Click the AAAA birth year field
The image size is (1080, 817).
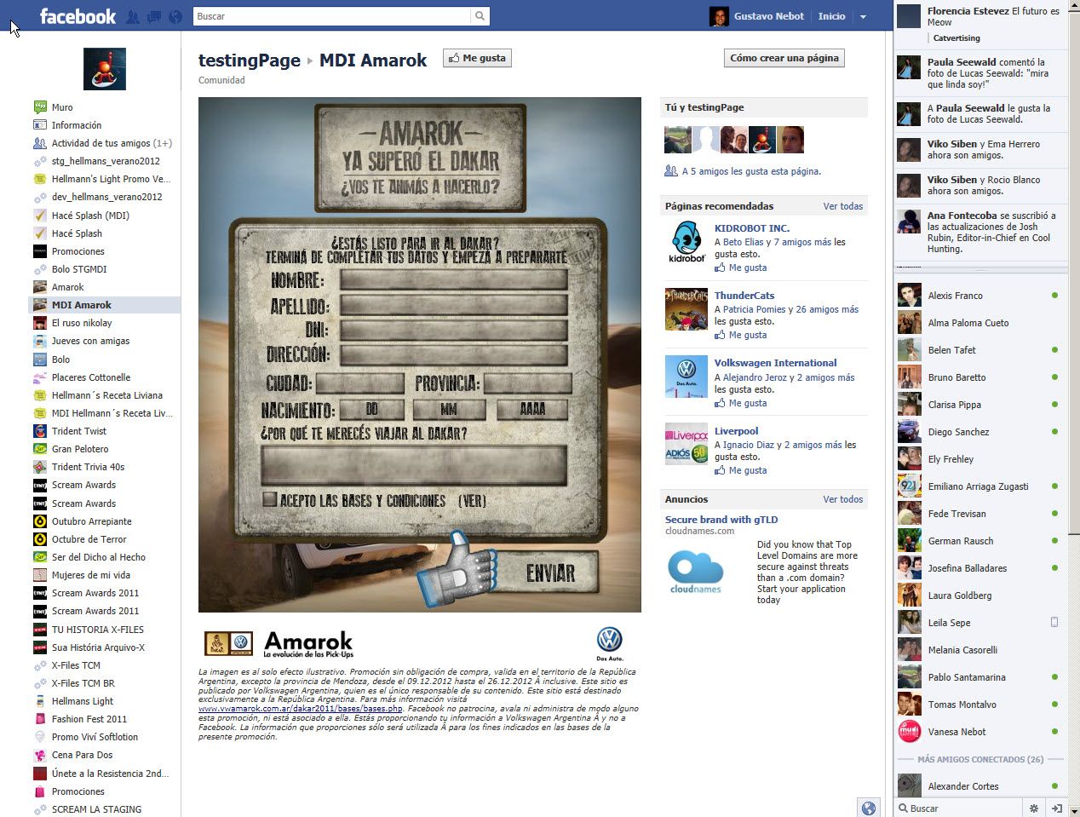point(532,410)
